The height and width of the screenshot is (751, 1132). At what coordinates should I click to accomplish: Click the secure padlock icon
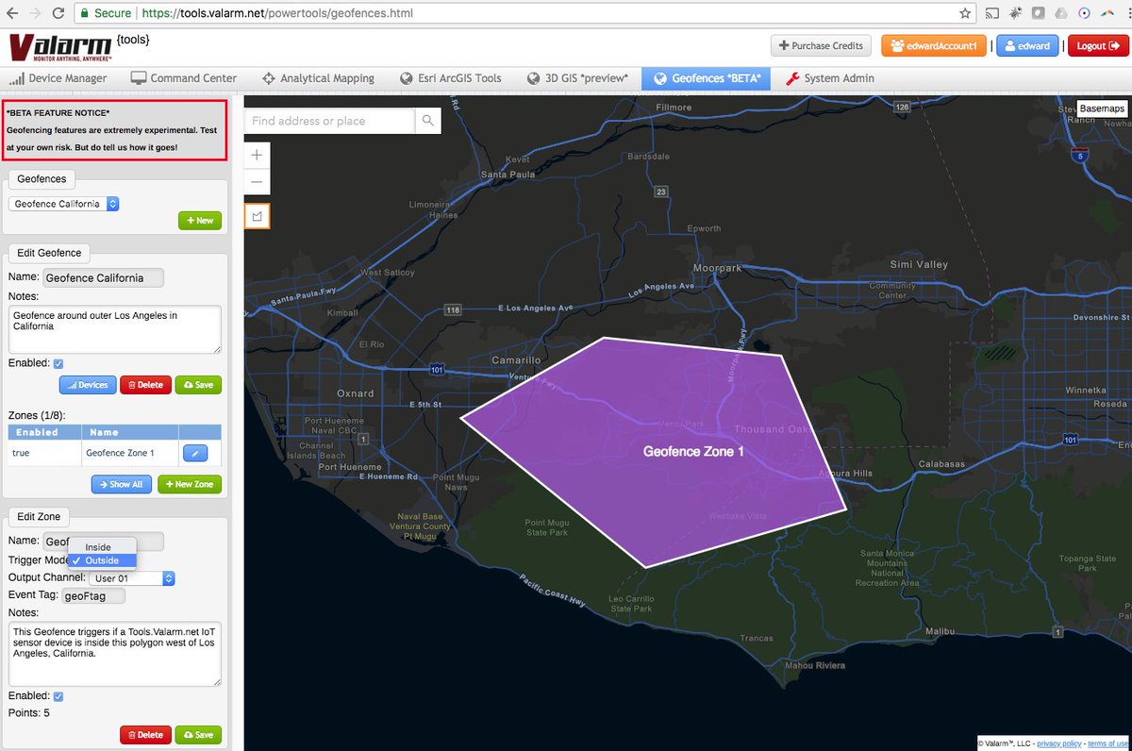(x=85, y=13)
